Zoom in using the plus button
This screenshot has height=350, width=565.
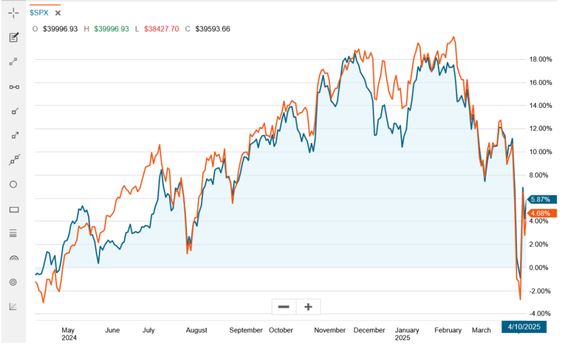(x=308, y=307)
